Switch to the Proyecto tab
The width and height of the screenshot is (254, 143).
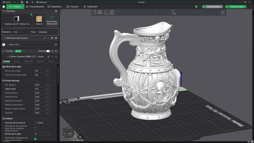tap(73, 7)
